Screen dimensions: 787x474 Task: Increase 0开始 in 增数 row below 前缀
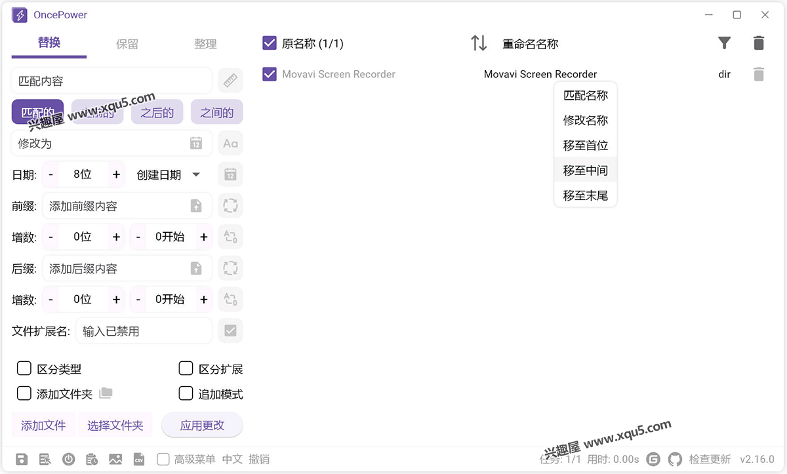click(x=204, y=237)
